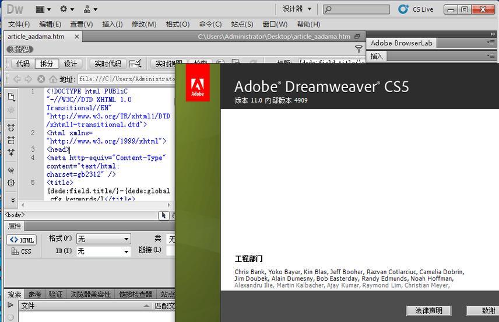Click the stop loading icon

click(x=41, y=79)
